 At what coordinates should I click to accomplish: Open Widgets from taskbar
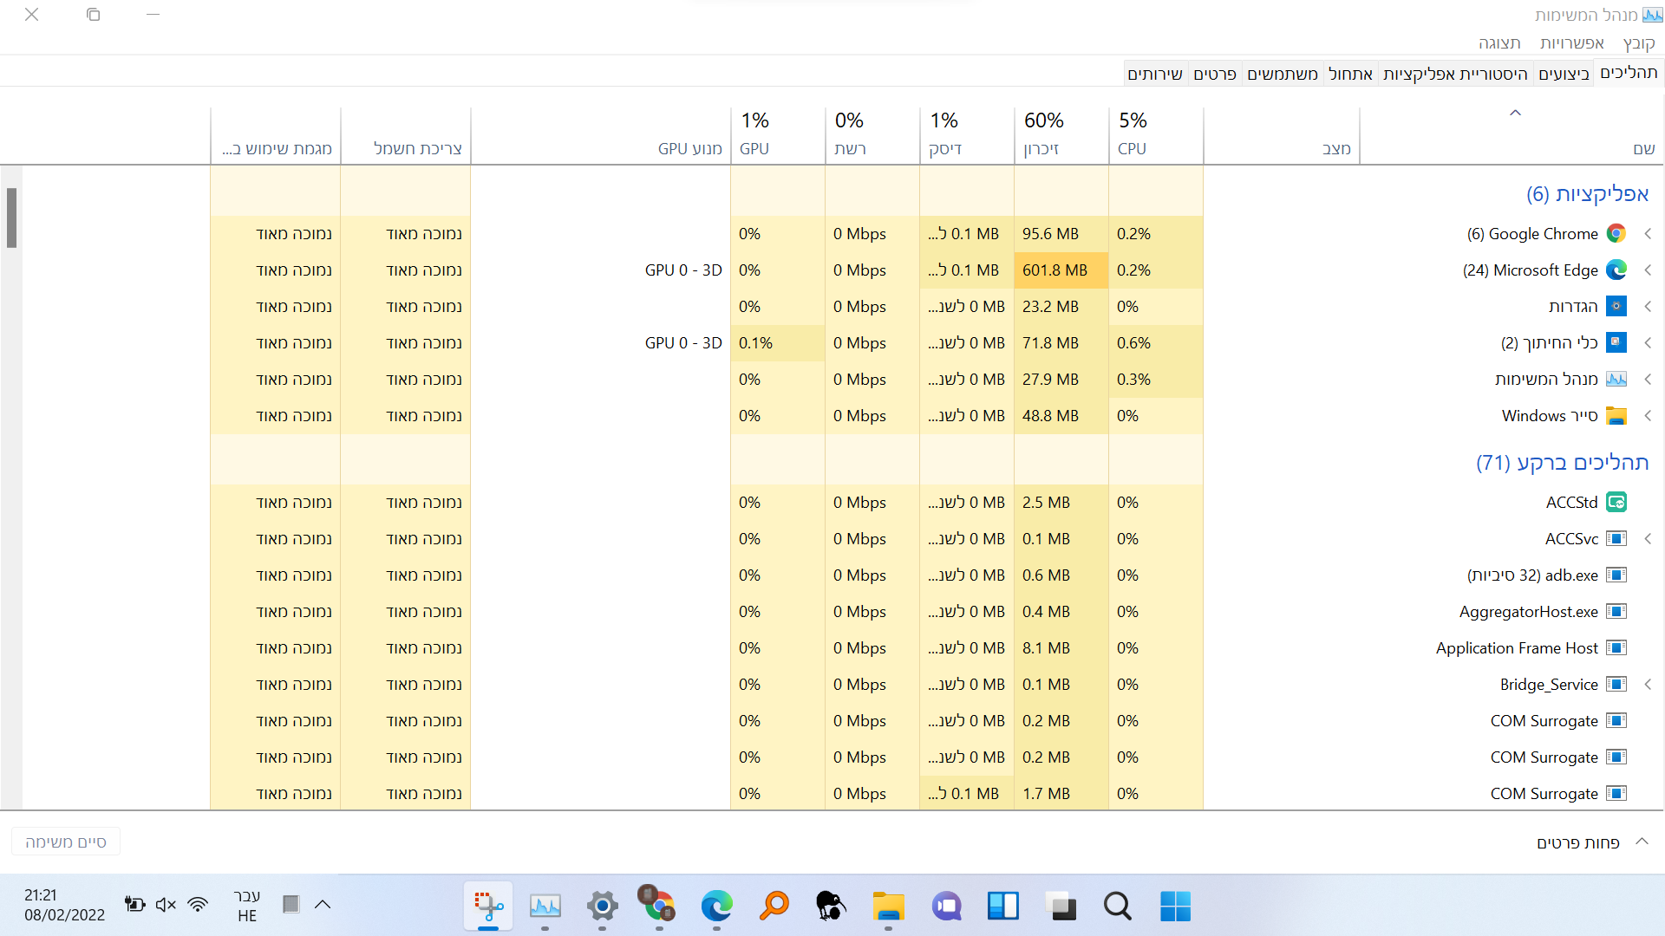(x=1003, y=907)
